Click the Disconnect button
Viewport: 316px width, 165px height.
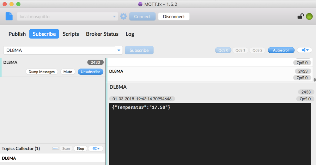click(x=174, y=16)
